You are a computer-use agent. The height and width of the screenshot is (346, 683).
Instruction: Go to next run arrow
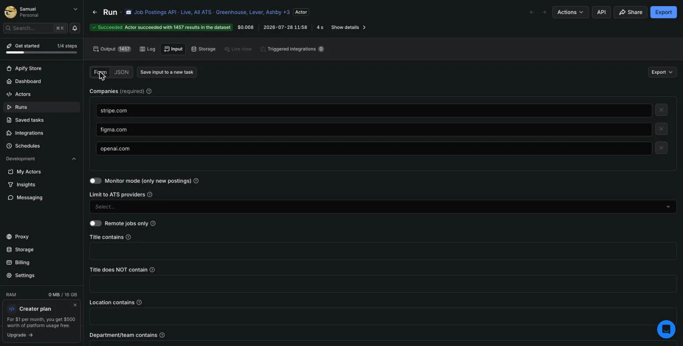point(544,12)
